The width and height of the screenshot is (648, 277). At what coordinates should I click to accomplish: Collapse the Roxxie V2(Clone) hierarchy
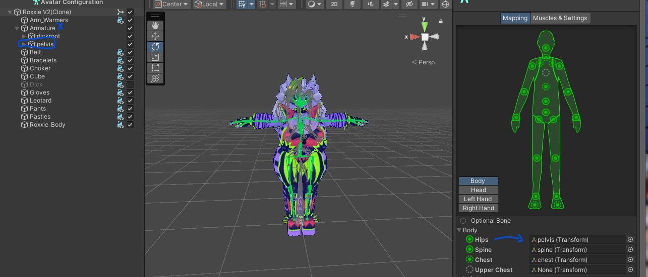[x=10, y=12]
